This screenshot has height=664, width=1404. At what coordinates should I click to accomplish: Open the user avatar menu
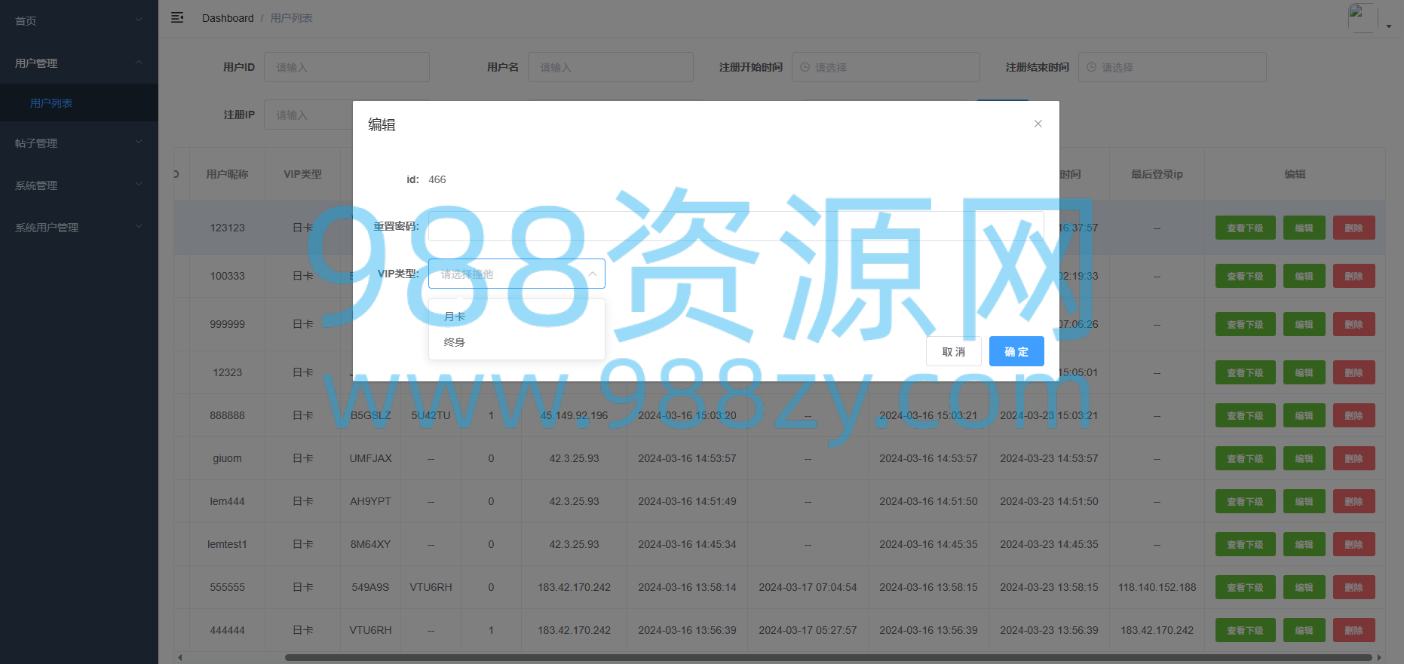point(1363,18)
